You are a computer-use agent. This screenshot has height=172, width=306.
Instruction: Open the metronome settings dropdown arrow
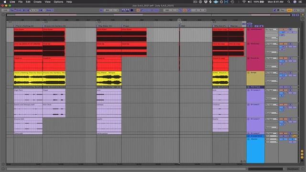pos(44,10)
